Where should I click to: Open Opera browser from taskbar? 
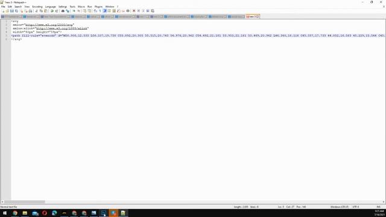(45, 213)
